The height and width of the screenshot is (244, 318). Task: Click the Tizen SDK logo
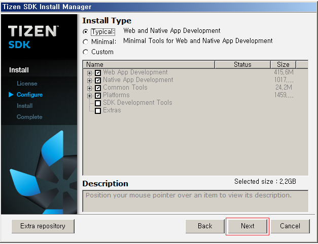point(33,37)
